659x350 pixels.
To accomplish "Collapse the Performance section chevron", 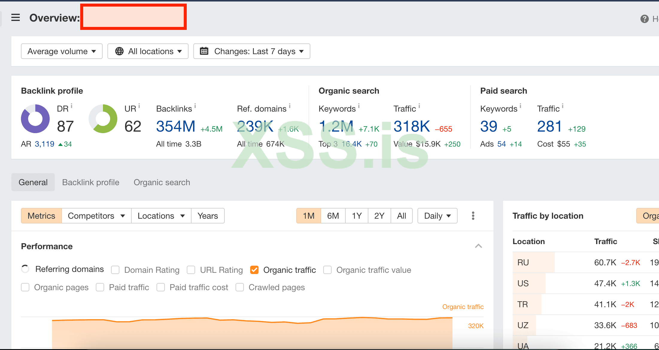I will (478, 246).
